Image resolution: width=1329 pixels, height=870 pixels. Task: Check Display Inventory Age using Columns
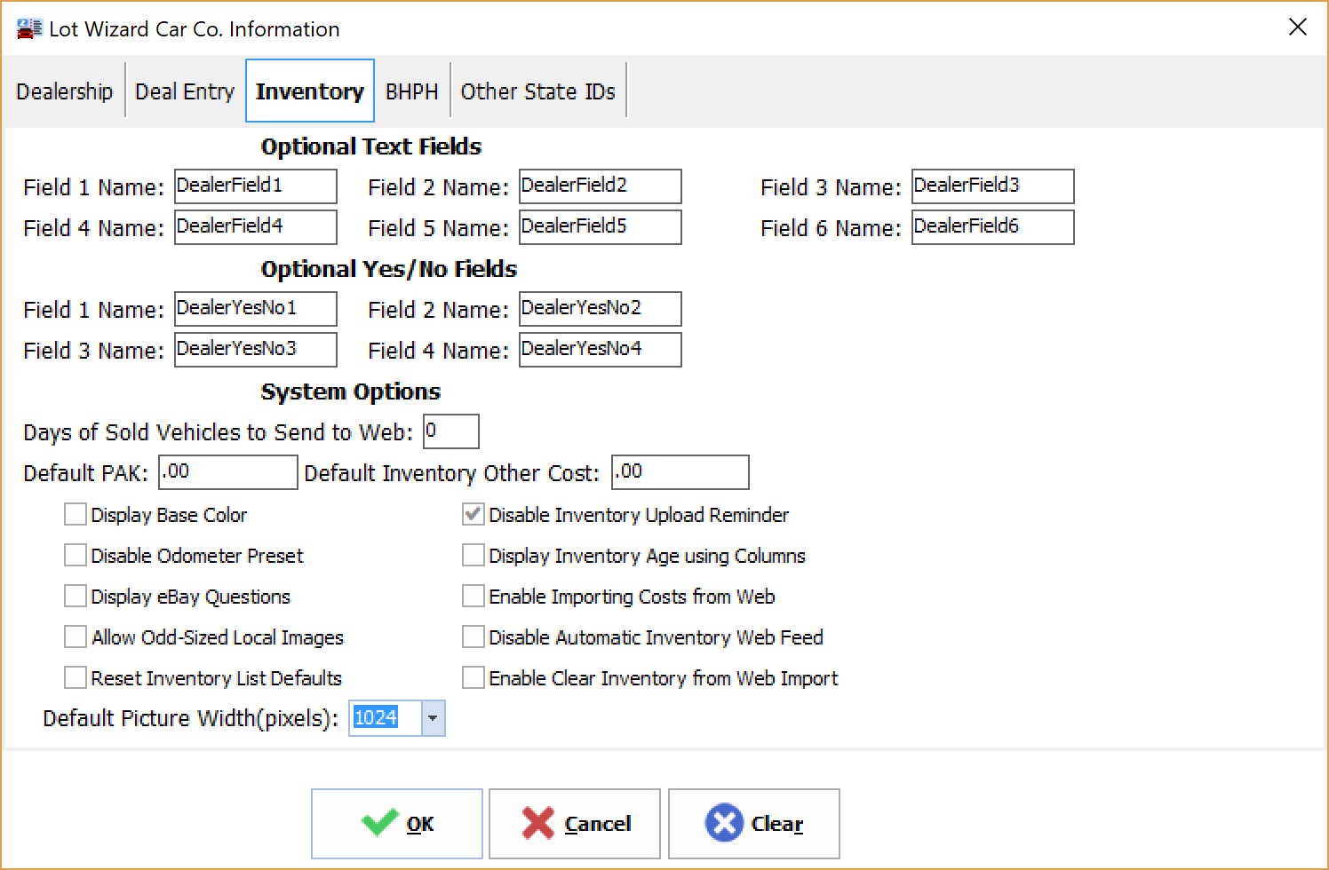click(474, 555)
